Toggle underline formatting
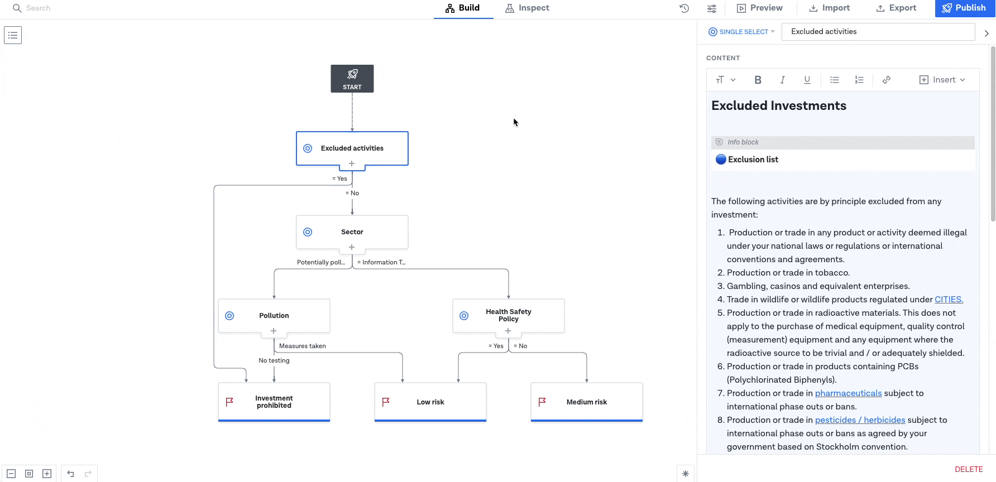Screen dimensions: 996x482 tap(807, 80)
